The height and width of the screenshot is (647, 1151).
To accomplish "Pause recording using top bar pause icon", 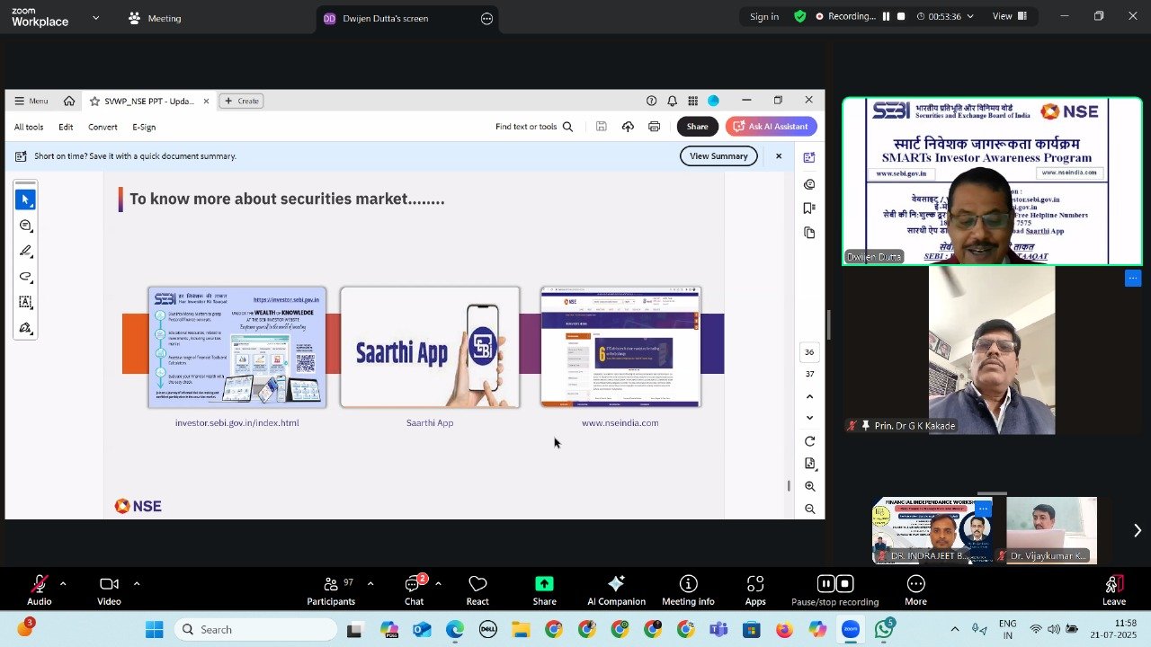I will pyautogui.click(x=886, y=16).
